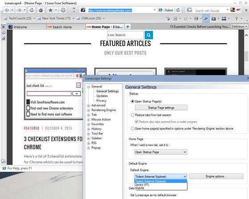Click Amazon search shortcut icon
Image resolution: width=249 pixels, height=199 pixels.
tap(232, 10)
